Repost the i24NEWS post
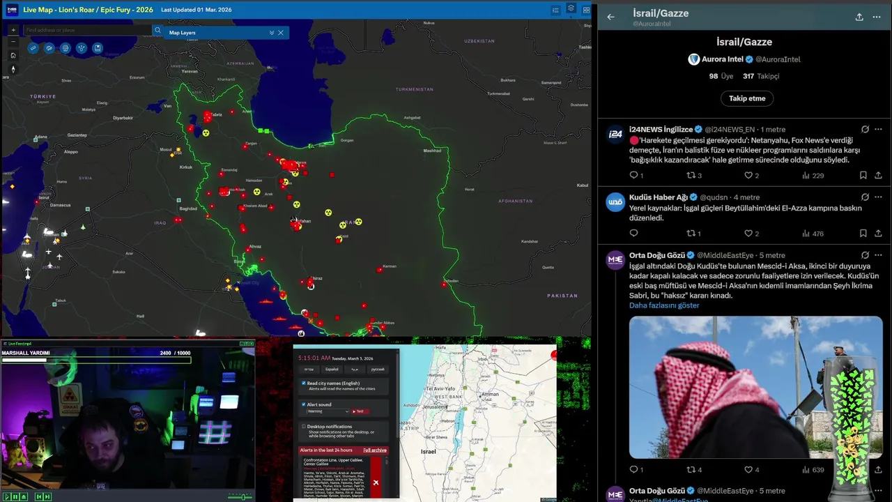 click(x=691, y=176)
